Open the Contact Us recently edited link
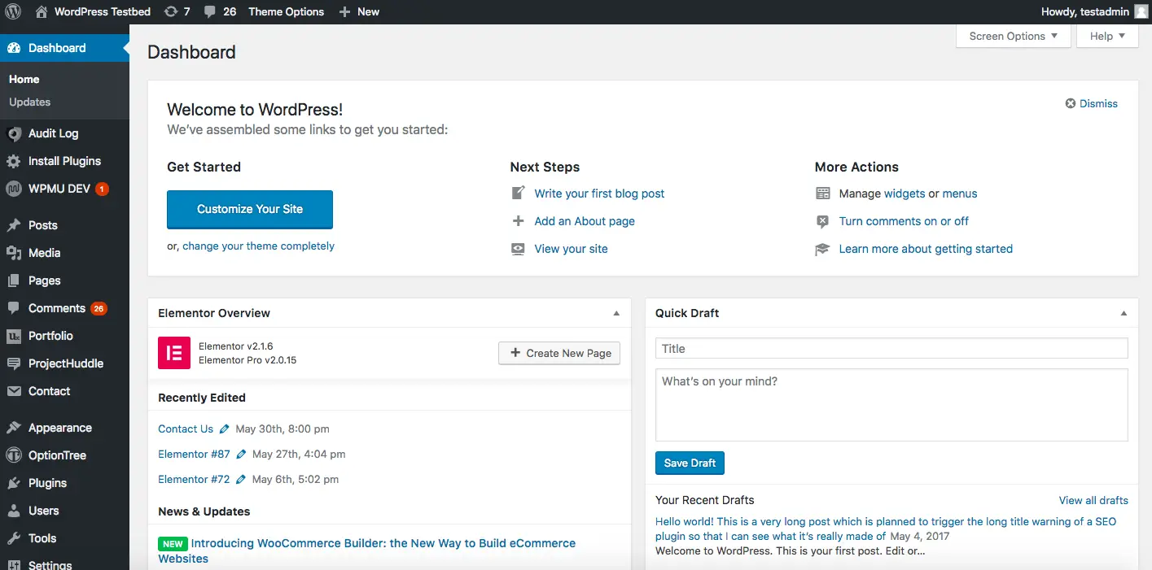 click(x=186, y=429)
